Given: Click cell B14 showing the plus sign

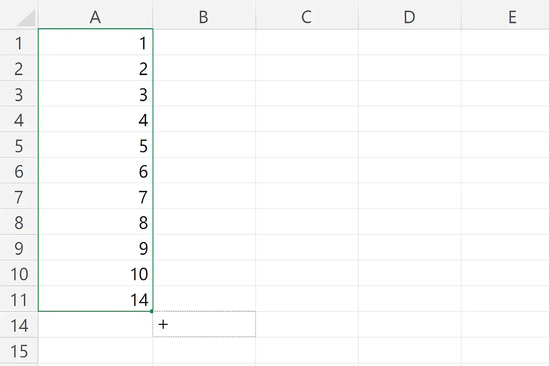Looking at the screenshot, I should point(204,325).
